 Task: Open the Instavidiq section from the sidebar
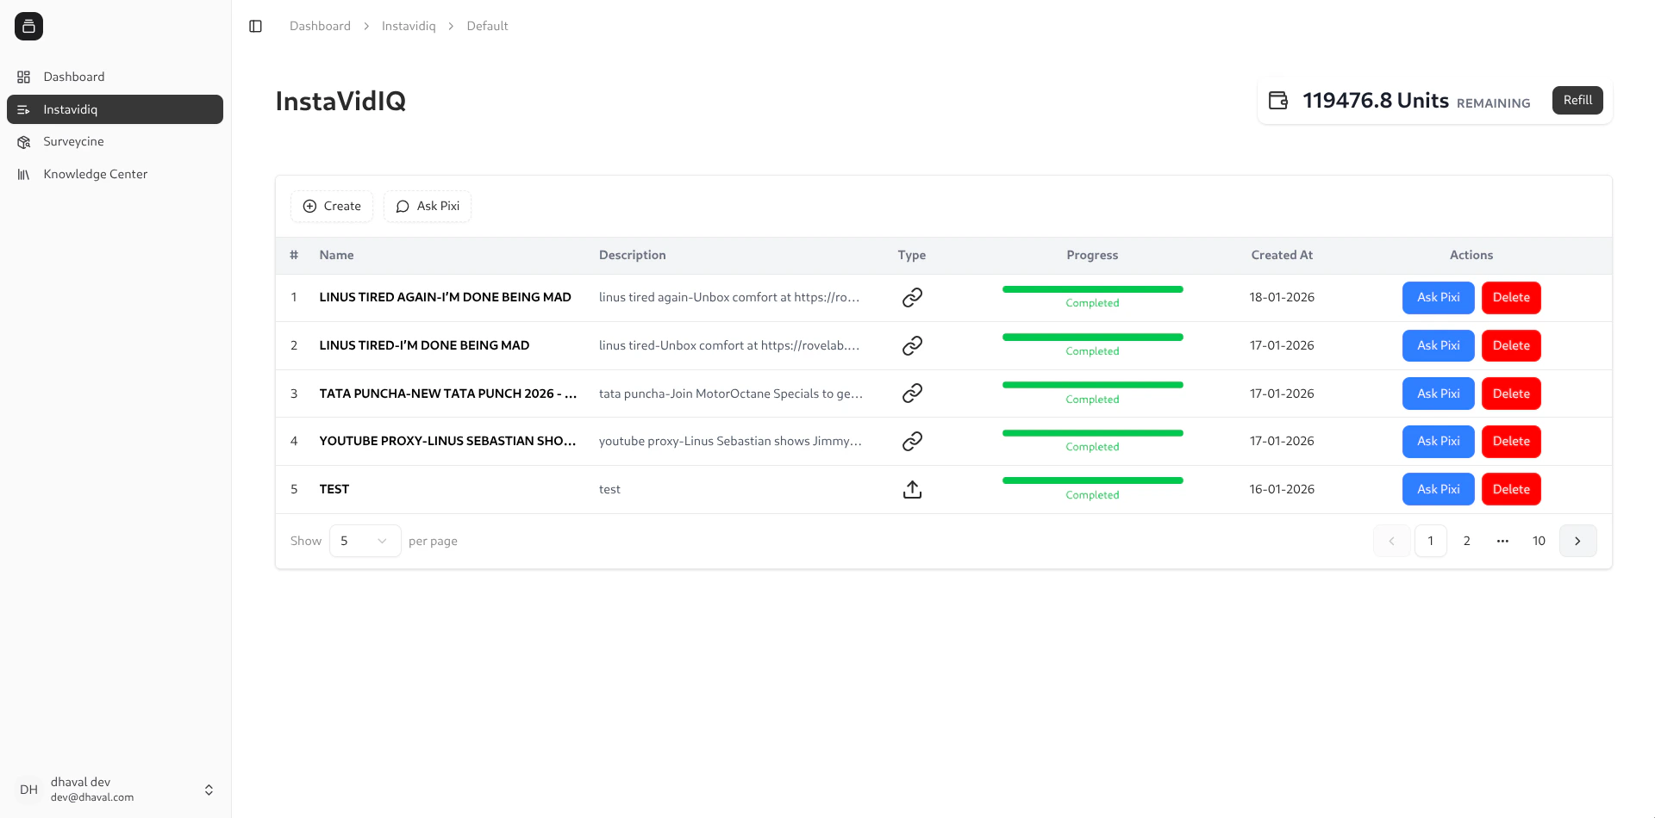coord(115,109)
